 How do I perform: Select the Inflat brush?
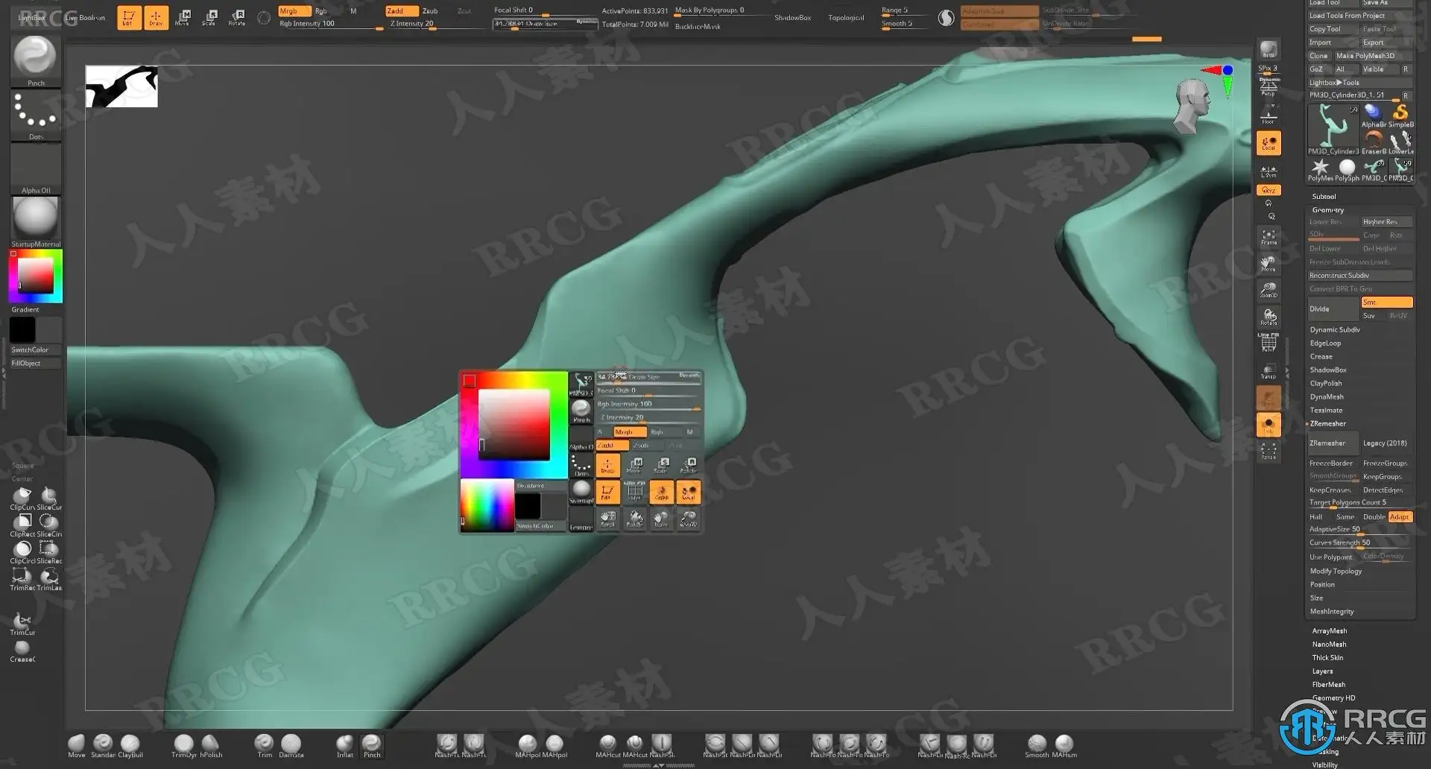[x=344, y=745]
